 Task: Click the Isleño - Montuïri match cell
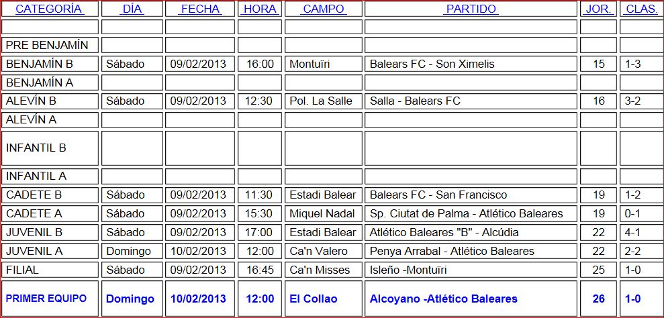coord(408,270)
